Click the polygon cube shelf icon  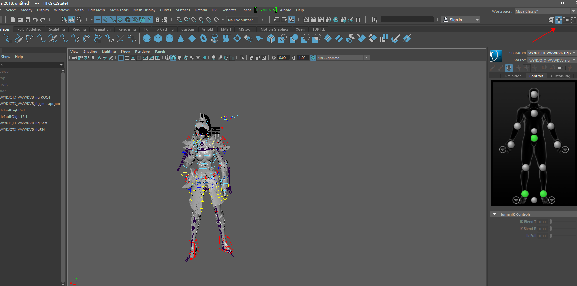pyautogui.click(x=158, y=39)
